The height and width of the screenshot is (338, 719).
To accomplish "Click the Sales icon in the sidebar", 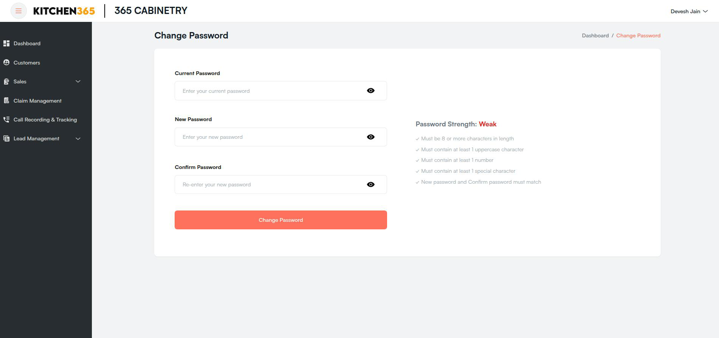I will pos(6,81).
